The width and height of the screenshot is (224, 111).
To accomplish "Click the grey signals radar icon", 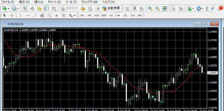I will click(97, 8).
